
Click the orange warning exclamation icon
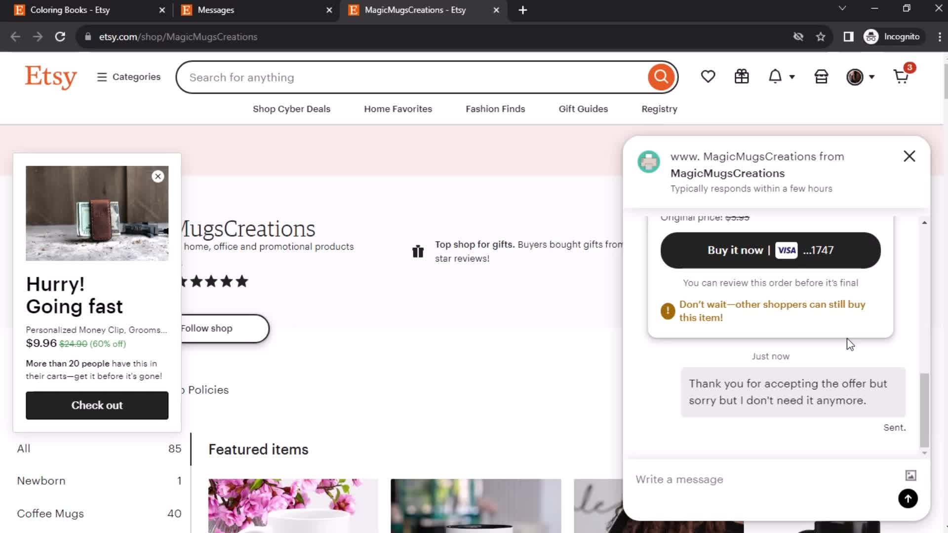668,311
